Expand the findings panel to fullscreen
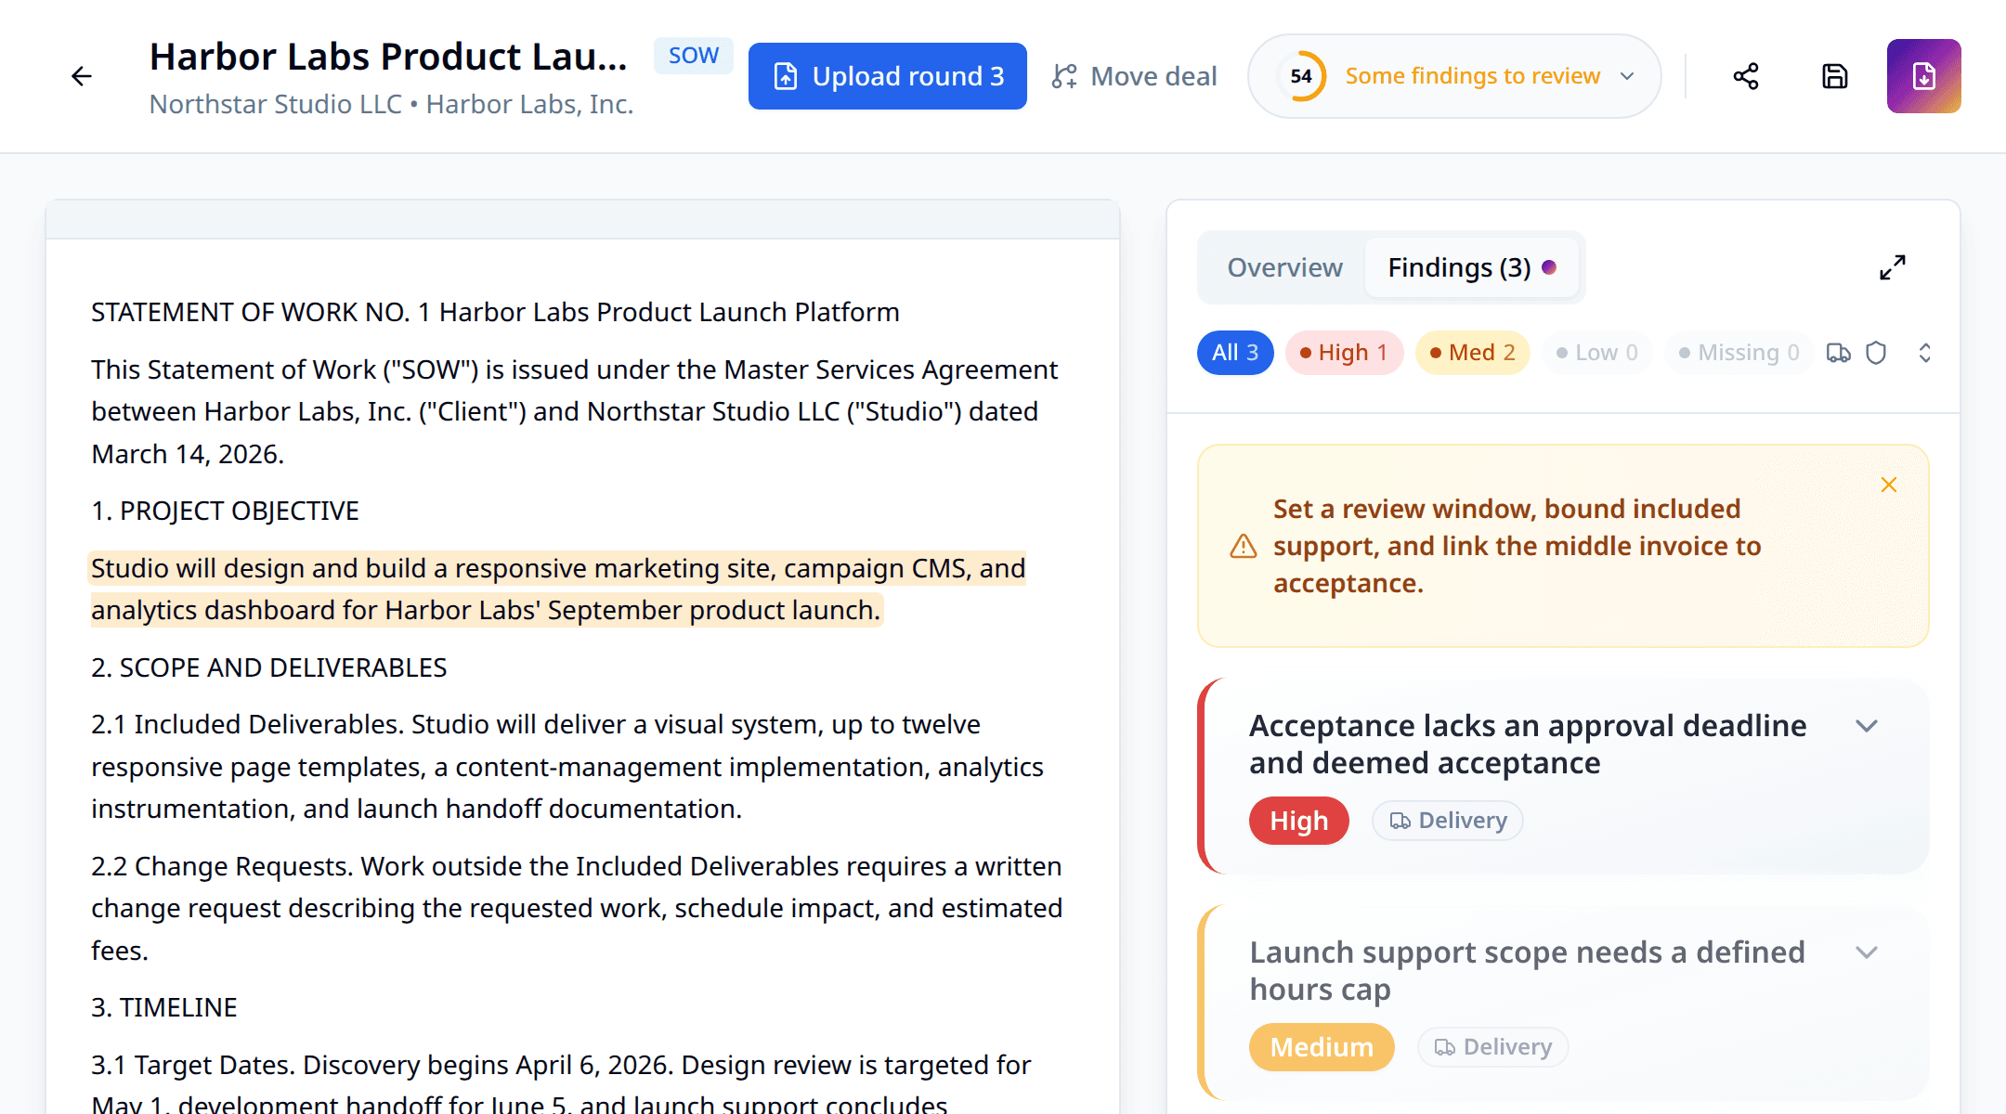Viewport: 2006px width, 1114px height. pos(1893,267)
